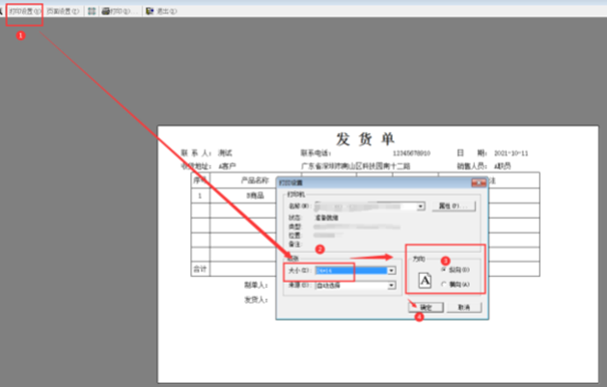Expand the paper 大小 dropdown
Image resolution: width=607 pixels, height=387 pixels.
(x=392, y=270)
